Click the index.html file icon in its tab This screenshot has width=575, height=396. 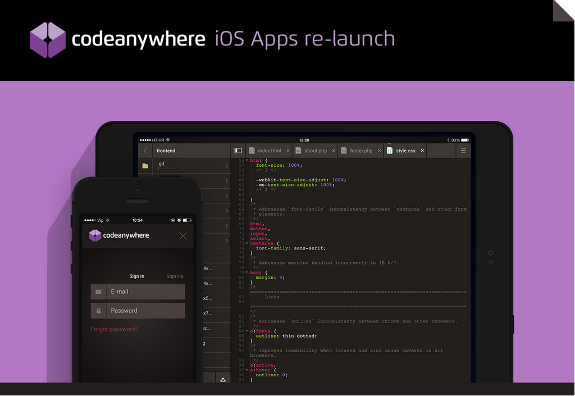coord(252,151)
